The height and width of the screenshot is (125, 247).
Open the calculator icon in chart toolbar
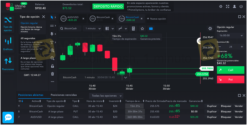coord(134,29)
